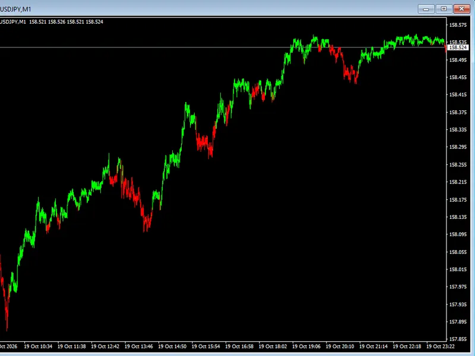Click the current price label 158.524

point(458,47)
